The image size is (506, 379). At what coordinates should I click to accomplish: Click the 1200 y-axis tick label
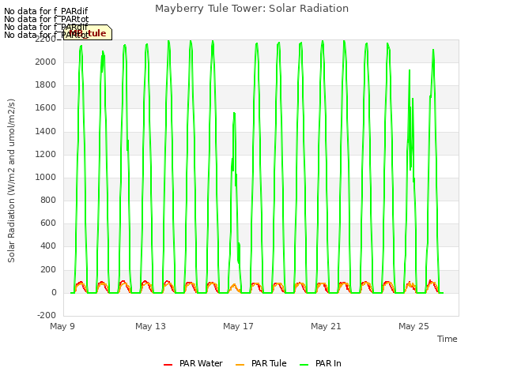click(x=46, y=155)
